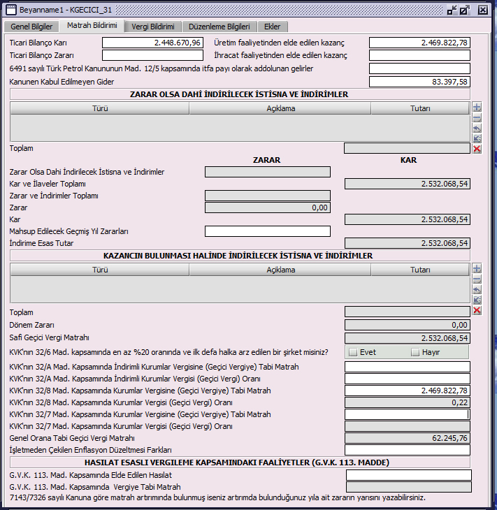Red X delete icon beside Kazancın Bulunması Toplam

tap(477, 310)
